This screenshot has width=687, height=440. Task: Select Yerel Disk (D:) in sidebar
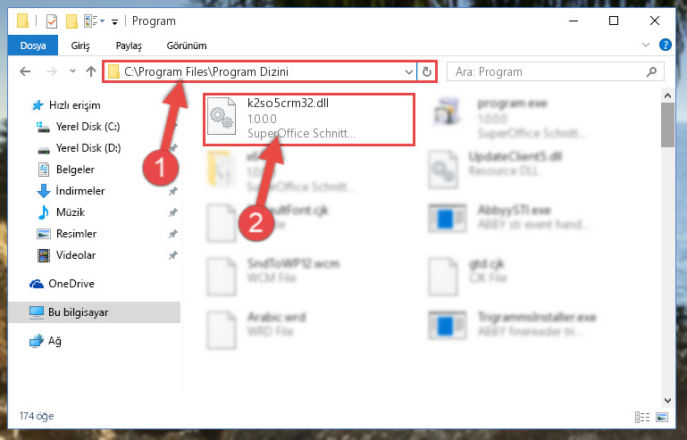pos(88,148)
